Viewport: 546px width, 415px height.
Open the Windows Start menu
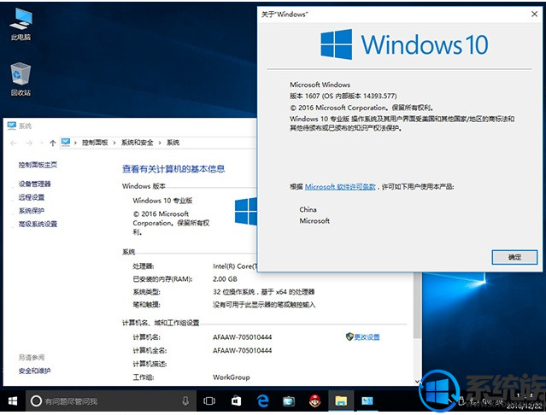(13, 401)
